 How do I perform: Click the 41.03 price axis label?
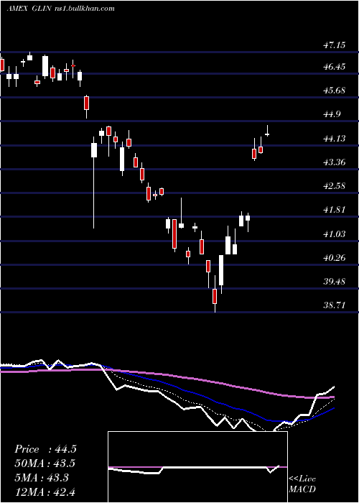[334, 234]
